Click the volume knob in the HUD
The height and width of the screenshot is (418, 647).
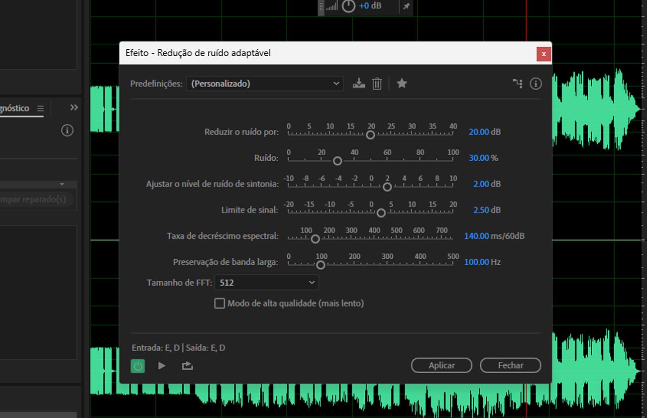point(349,6)
